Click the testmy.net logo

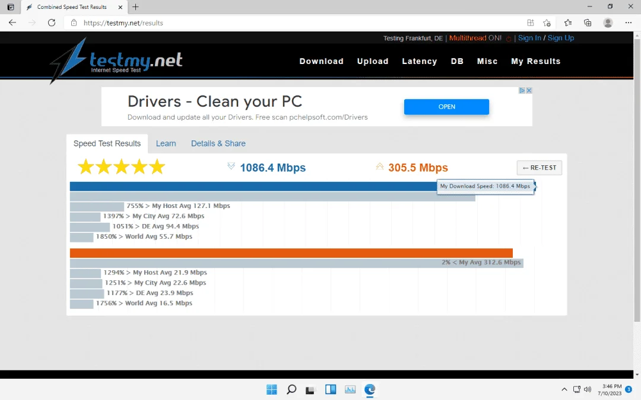(x=116, y=61)
